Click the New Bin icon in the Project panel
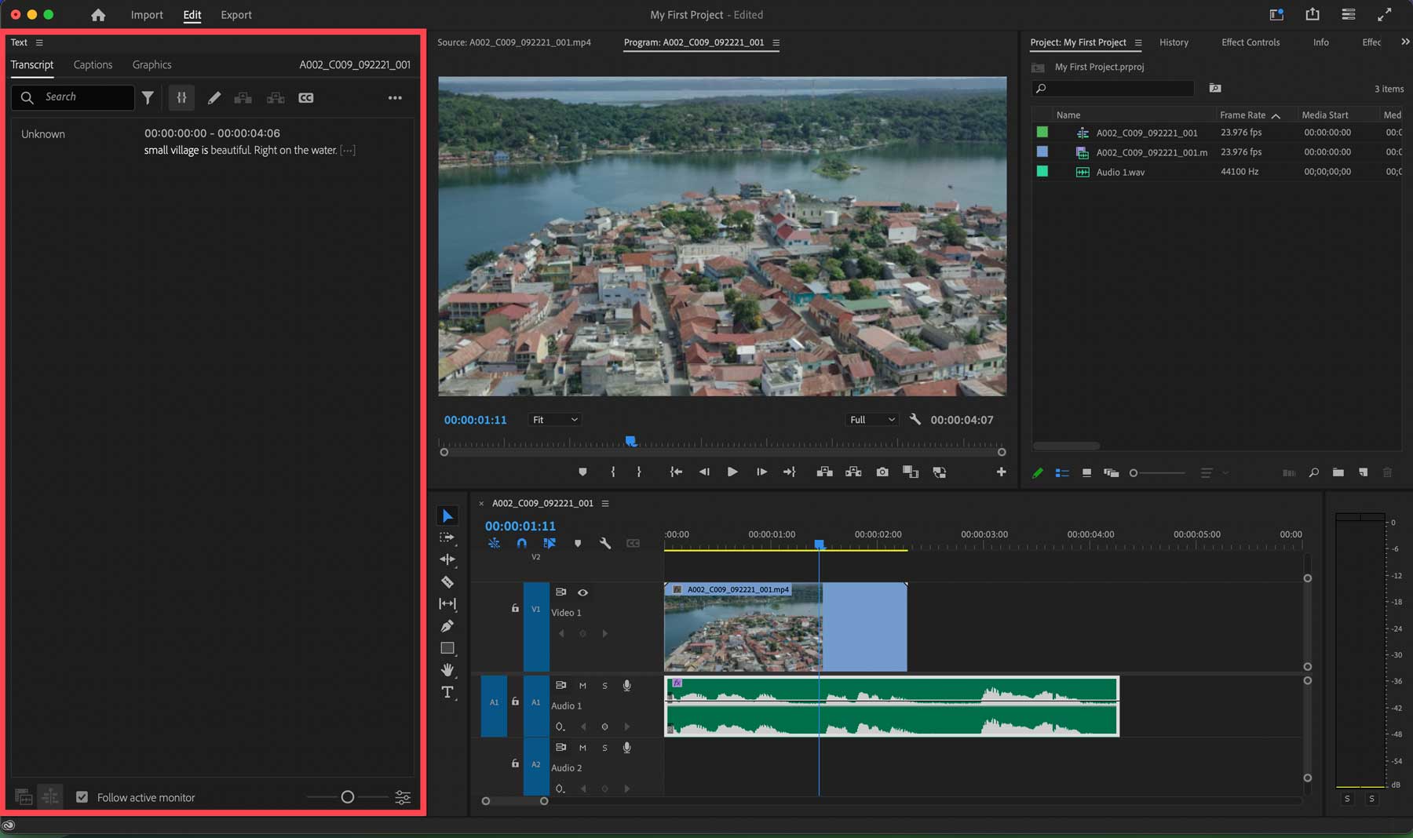 1338,472
